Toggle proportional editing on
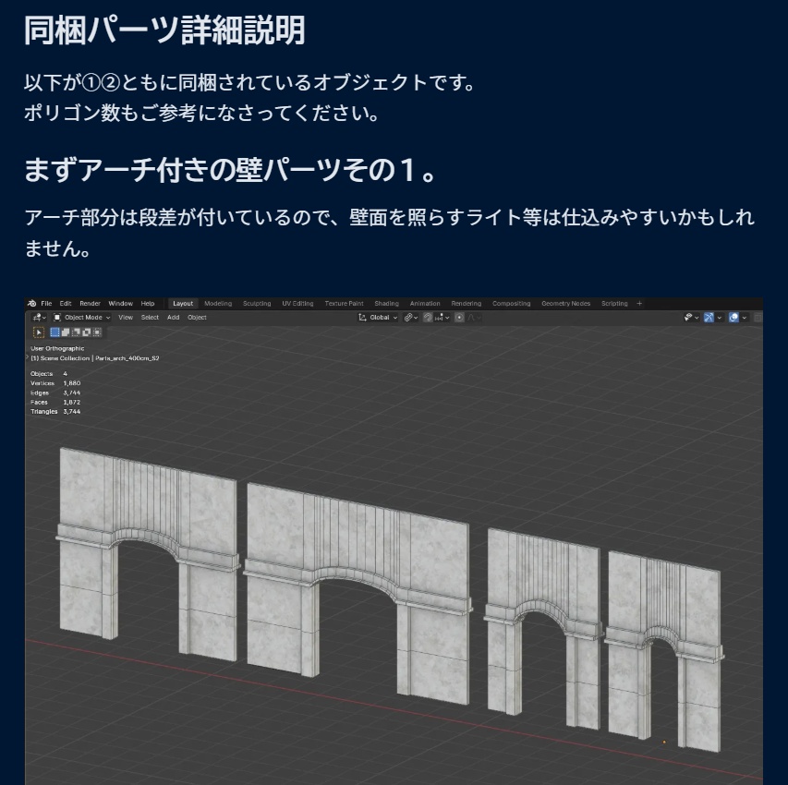Viewport: 788px width, 785px height. (x=459, y=318)
